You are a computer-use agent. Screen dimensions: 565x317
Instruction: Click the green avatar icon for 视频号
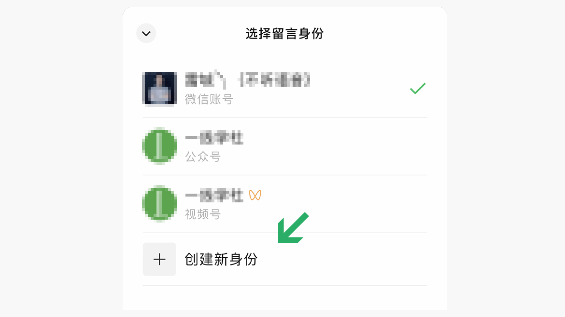pyautogui.click(x=159, y=203)
